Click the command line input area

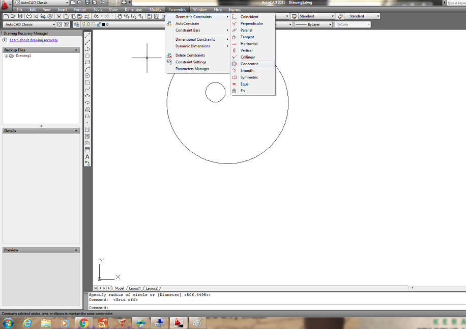click(x=277, y=308)
